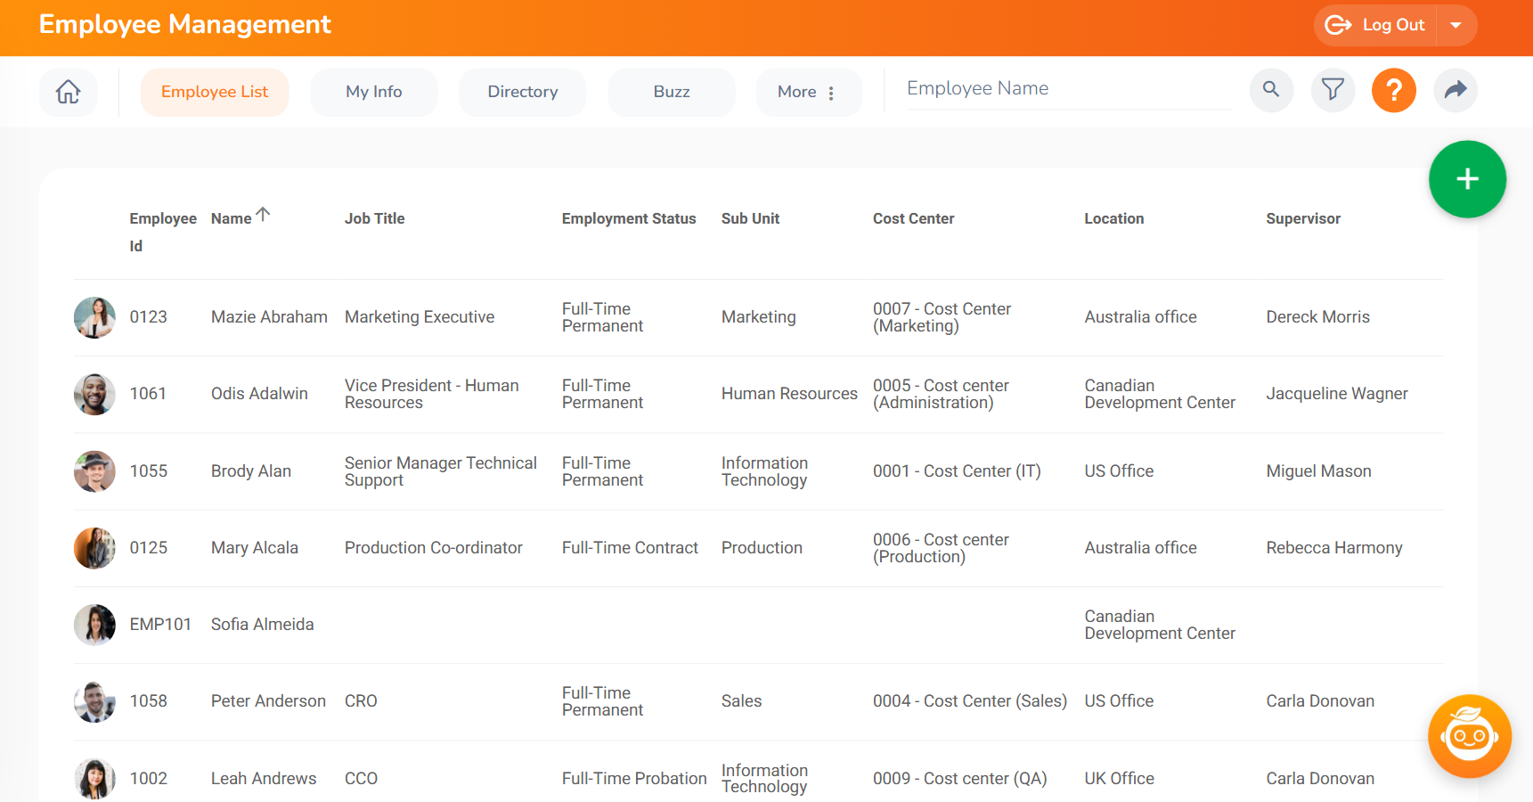Sort by Employee Id column header
1533x802 pixels.
pos(163,232)
